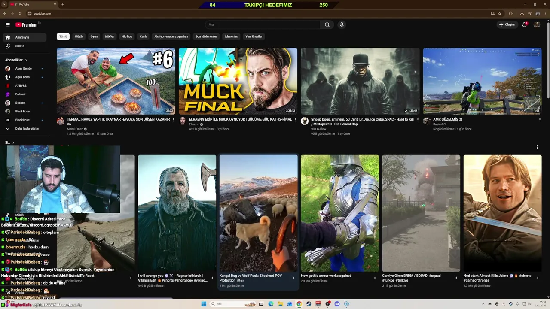Open the Elraenn channel avatar
Image resolution: width=550 pixels, height=309 pixels.
183,121
